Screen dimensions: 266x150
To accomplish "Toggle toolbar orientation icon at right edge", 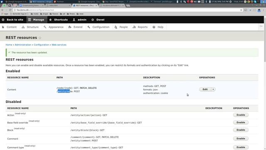I will (261, 26).
